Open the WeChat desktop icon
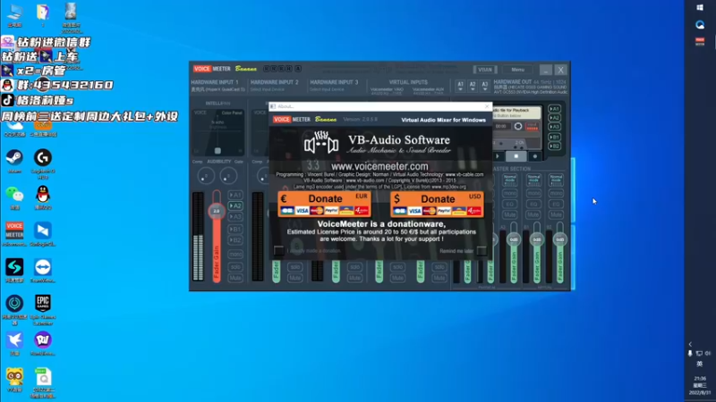716x402 pixels. tap(14, 197)
